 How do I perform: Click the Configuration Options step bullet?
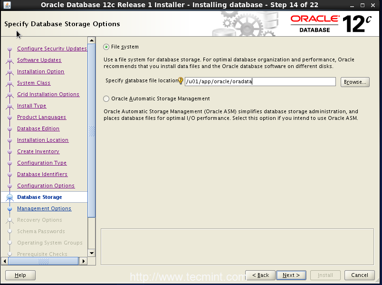click(x=10, y=186)
